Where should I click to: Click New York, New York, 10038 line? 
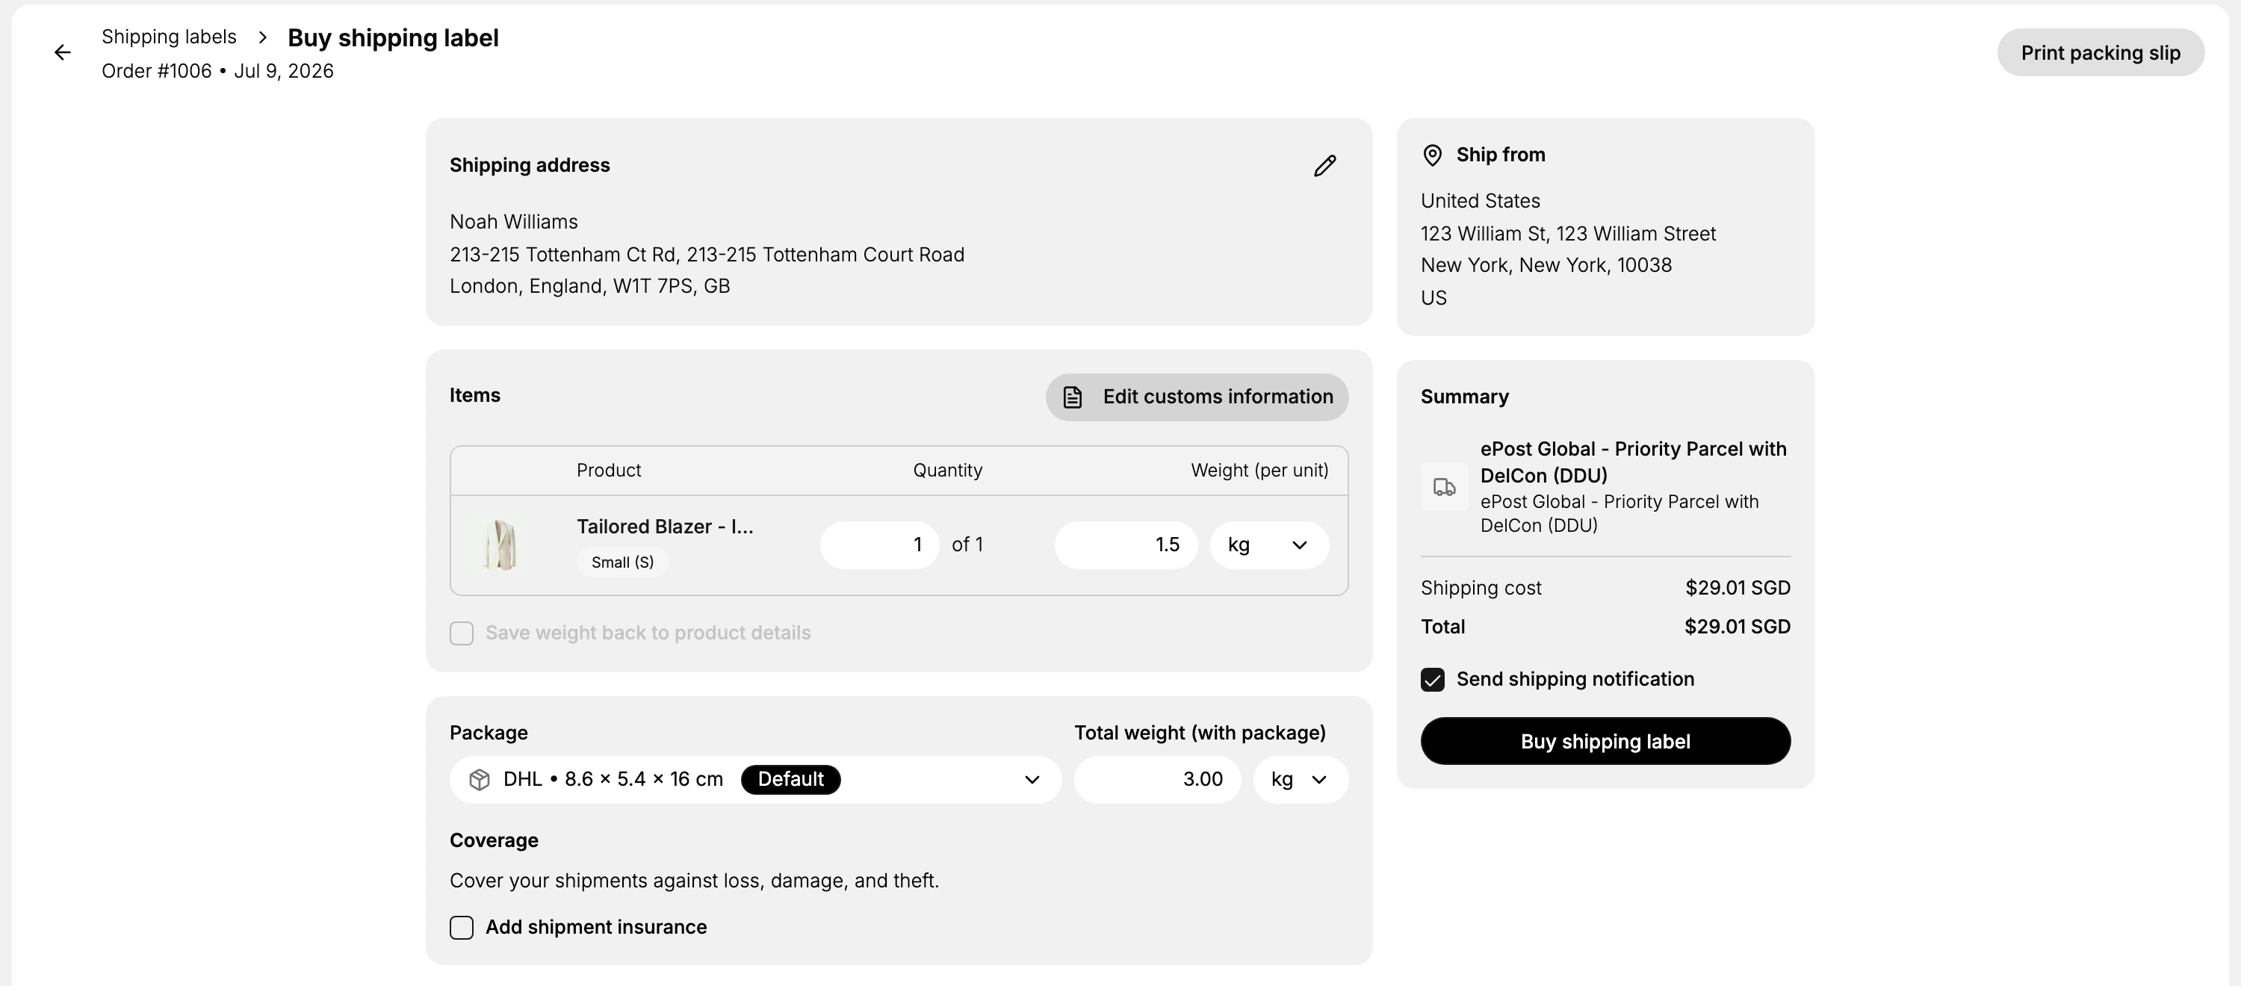click(x=1546, y=265)
